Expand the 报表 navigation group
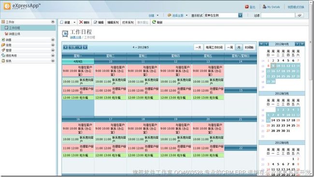Image resolution: width=314 pixels, height=177 pixels. (53, 60)
